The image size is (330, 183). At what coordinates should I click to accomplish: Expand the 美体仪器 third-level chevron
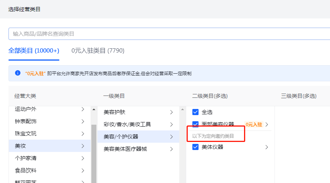[x=266, y=147]
